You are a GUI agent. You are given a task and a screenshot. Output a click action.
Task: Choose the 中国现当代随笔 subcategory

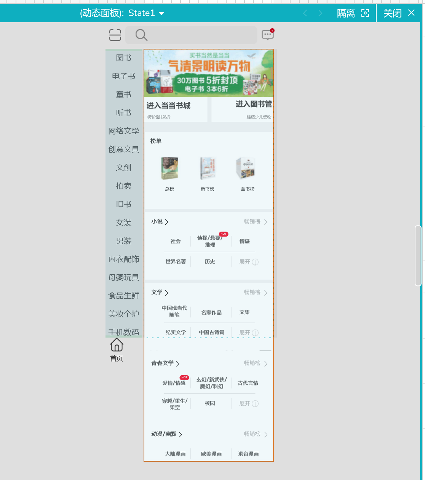point(174,312)
